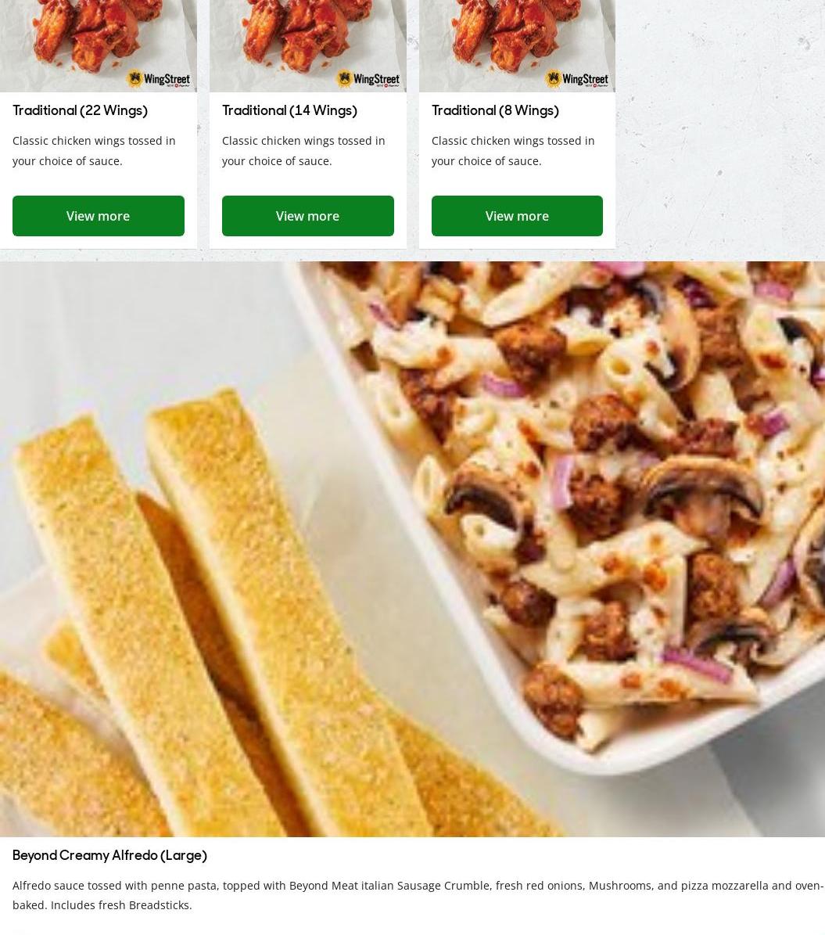825x935 pixels.
Task: Open the Traditional (14 Wings) product photo
Action: point(307,46)
